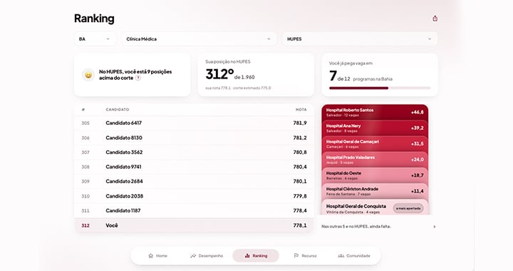Viewport: 513px width, 271px height.
Task: Click the share icon beside Ranking title
Action: click(x=435, y=19)
